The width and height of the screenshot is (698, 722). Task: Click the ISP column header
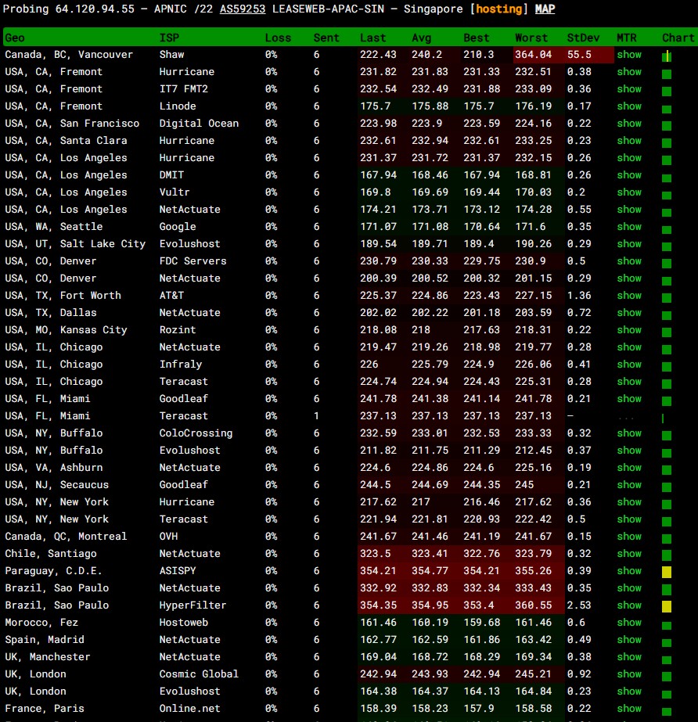pyautogui.click(x=169, y=38)
